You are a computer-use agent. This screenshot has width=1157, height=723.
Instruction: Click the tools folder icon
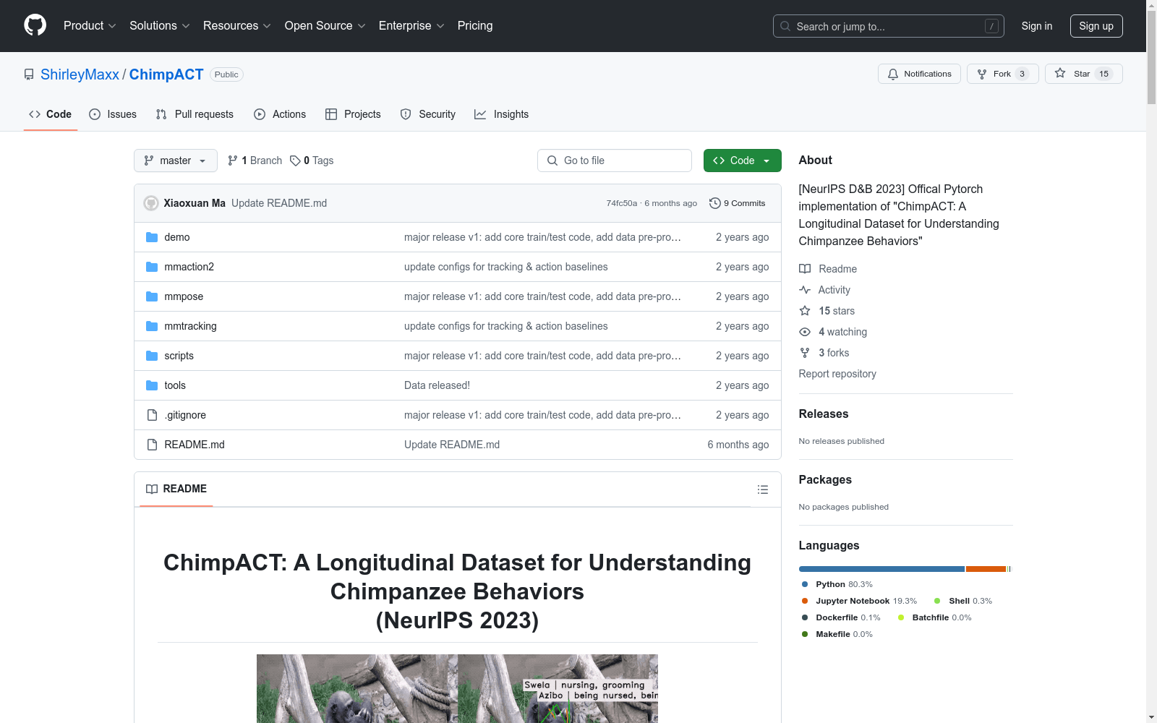click(152, 385)
